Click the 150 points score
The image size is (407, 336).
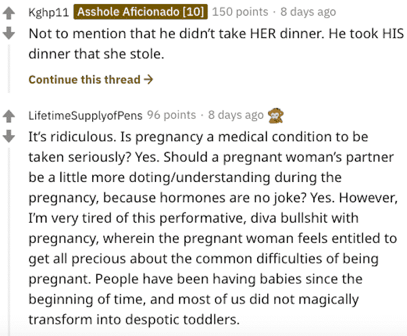point(240,12)
